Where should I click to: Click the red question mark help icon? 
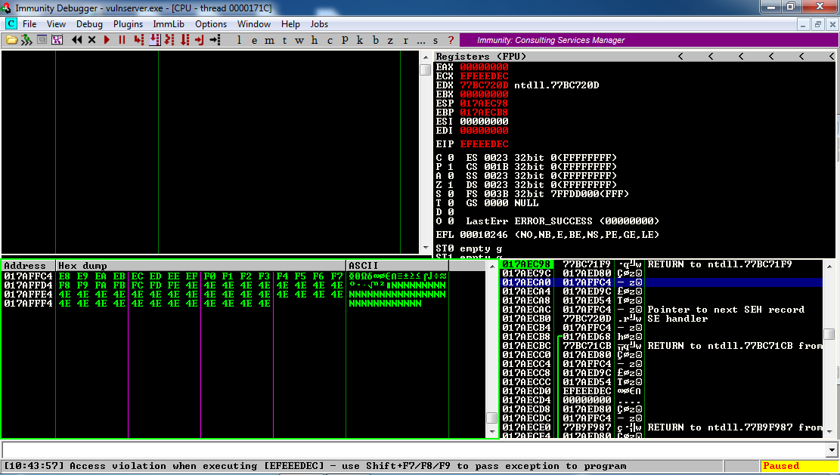[x=451, y=40]
